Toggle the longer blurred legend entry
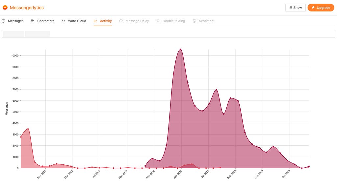This screenshot has width=337, height=189. (38, 34)
